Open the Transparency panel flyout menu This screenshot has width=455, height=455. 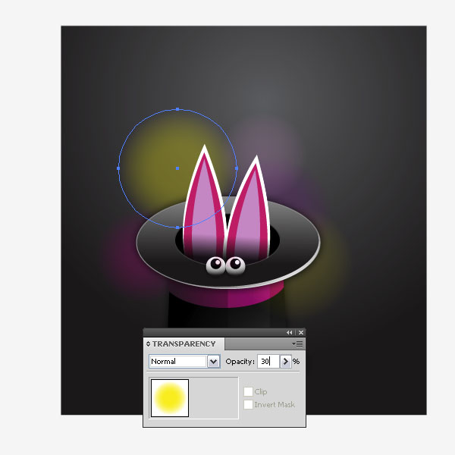click(x=298, y=344)
